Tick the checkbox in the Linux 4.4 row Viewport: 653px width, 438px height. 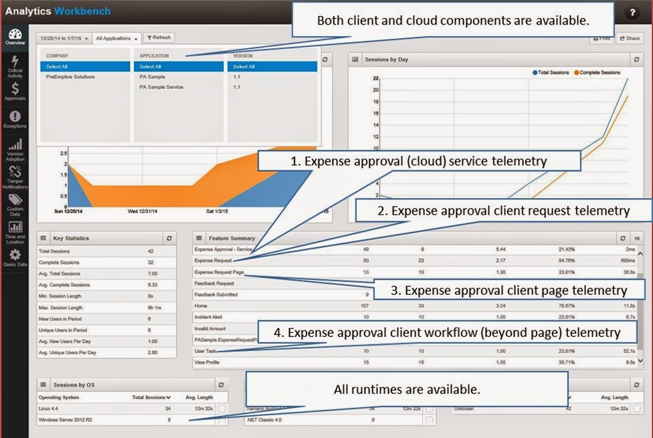click(222, 409)
